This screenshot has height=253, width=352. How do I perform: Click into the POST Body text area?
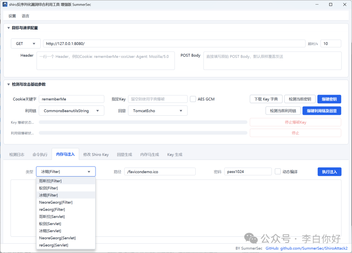click(x=272, y=61)
